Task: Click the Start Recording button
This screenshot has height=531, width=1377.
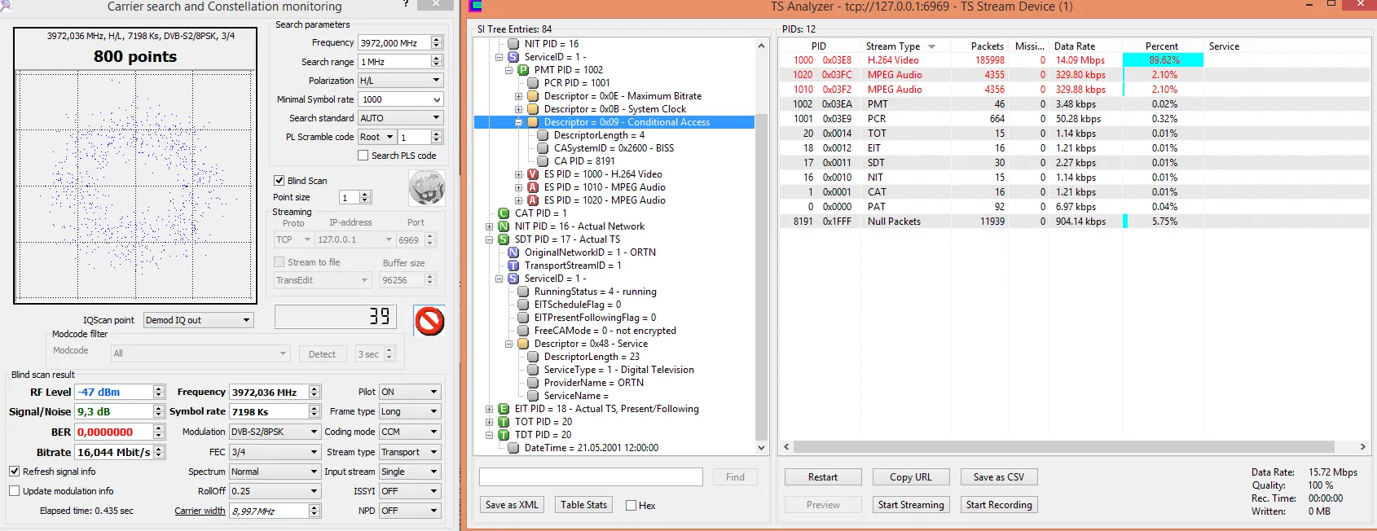Action: tap(999, 505)
